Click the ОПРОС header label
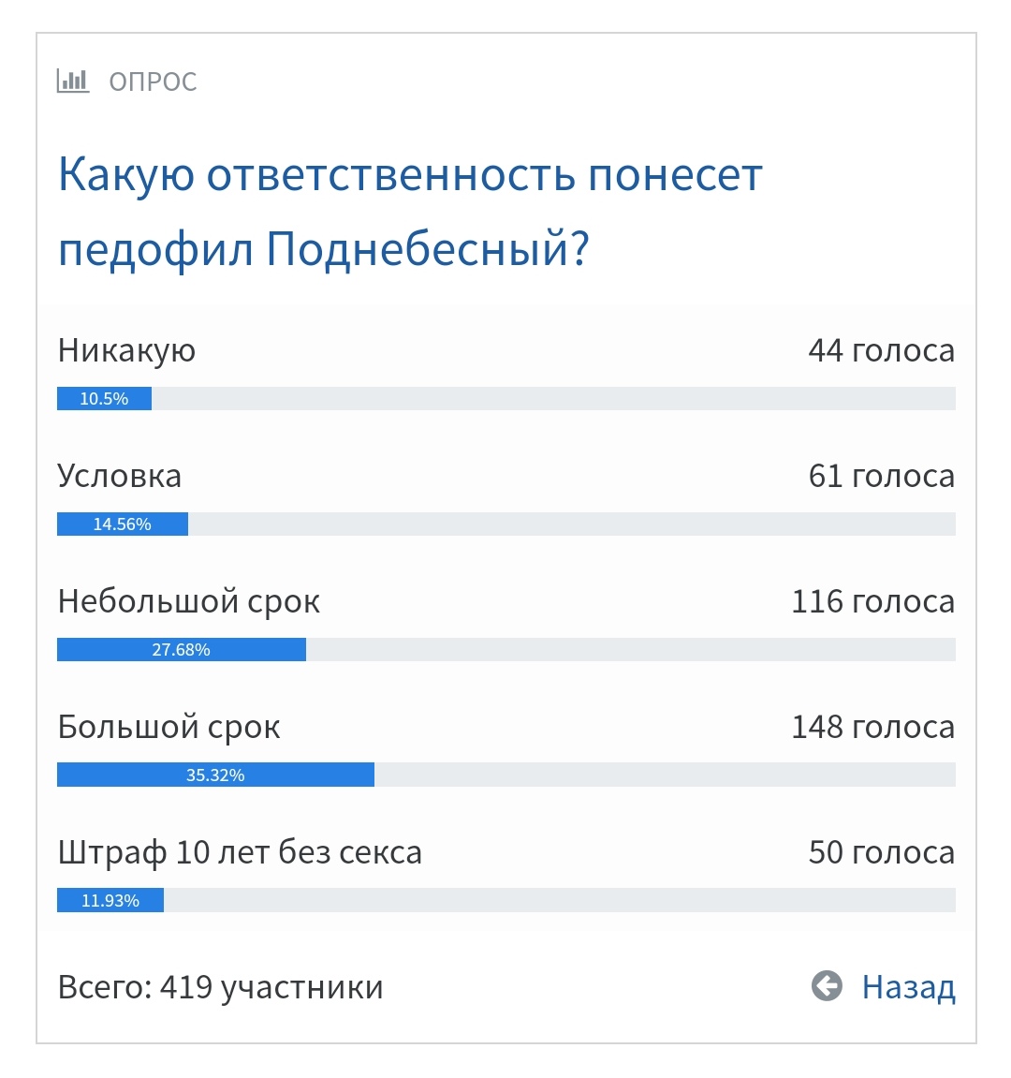The width and height of the screenshot is (1011, 1078). [x=153, y=81]
